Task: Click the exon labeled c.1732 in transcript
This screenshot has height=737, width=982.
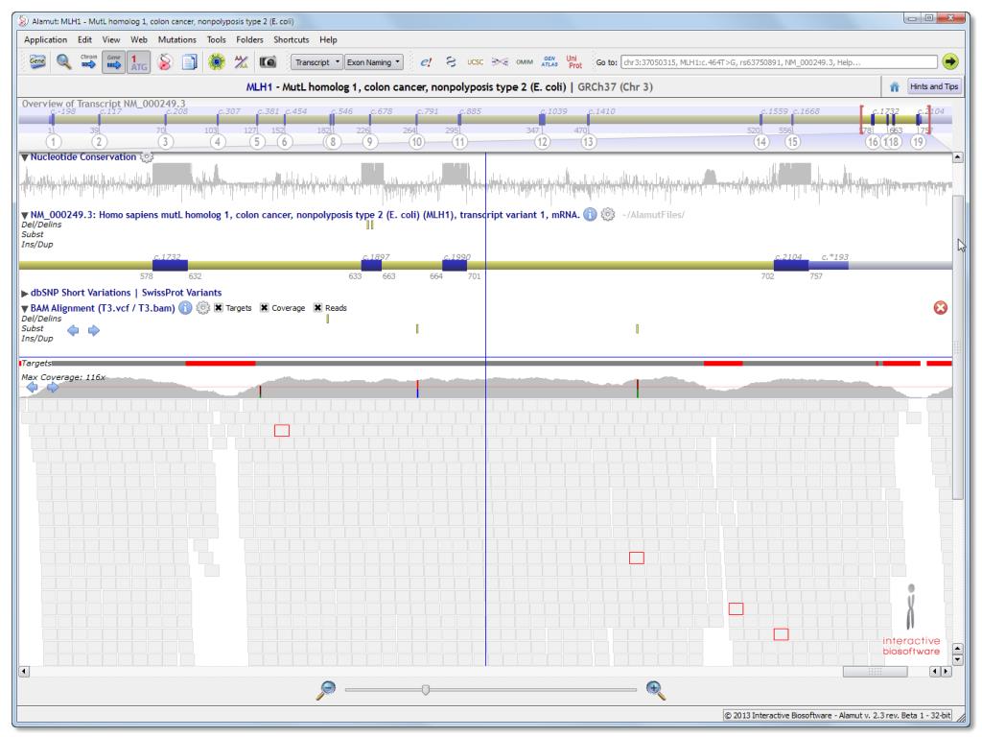Action: (170, 266)
